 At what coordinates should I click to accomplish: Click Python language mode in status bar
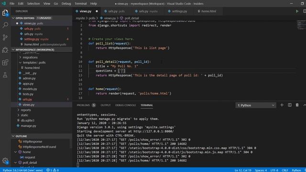(296, 170)
